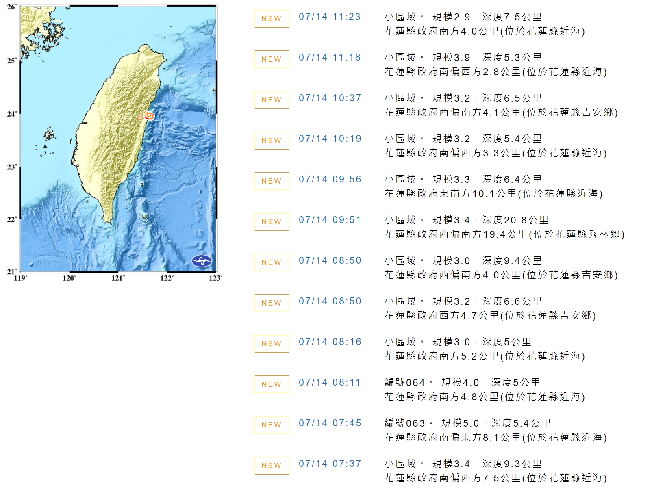Click NEW badge for 07:37 quake
Image resolution: width=652 pixels, height=490 pixels.
pyautogui.click(x=272, y=466)
